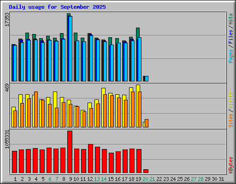Click day 30 on the date axis
This screenshot has width=236, height=184.
(x=214, y=179)
